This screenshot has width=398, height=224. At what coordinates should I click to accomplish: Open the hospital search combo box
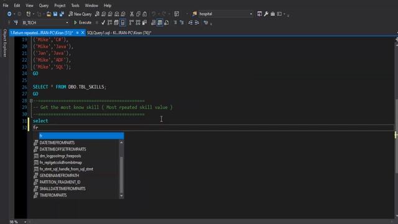(225, 14)
